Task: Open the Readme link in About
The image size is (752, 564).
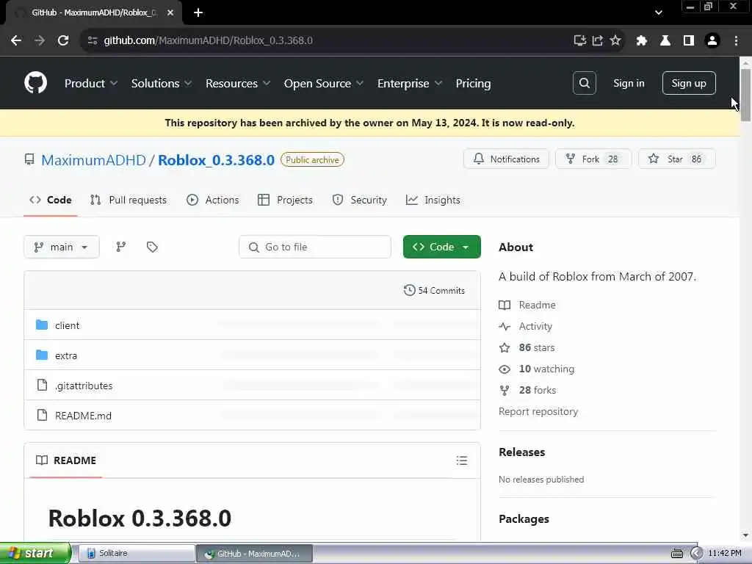Action: coord(527,305)
